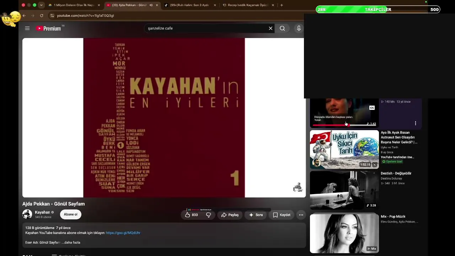Reload the page with the refresh icon

pyautogui.click(x=42, y=16)
